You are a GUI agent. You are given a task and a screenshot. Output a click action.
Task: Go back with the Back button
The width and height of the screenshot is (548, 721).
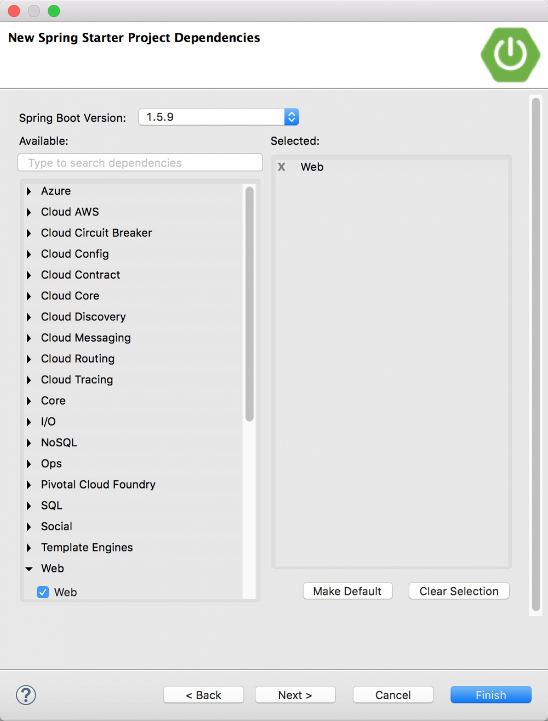click(x=203, y=695)
